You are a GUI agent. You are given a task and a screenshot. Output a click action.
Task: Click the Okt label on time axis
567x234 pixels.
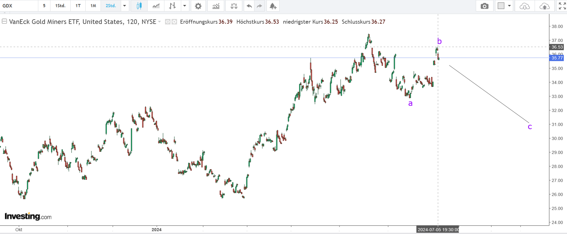point(19,230)
